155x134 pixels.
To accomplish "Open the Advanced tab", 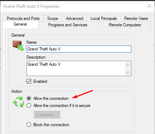I will [74, 18].
